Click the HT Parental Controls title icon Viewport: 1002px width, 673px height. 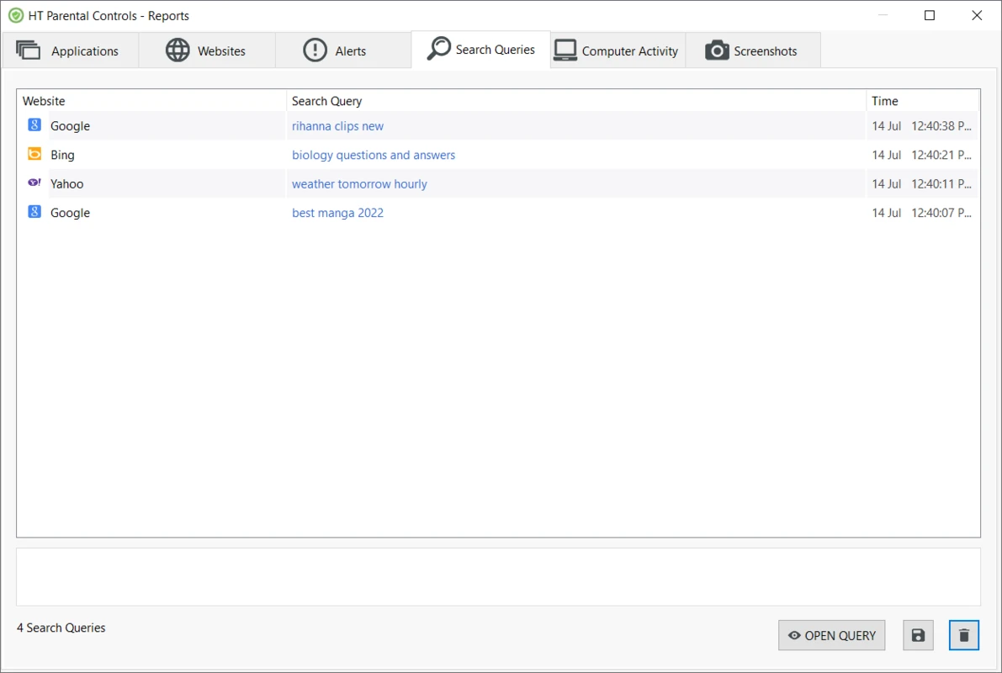click(x=16, y=15)
